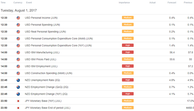Click the 4.9% previous NZD Unemployment Rate value

(190, 80)
